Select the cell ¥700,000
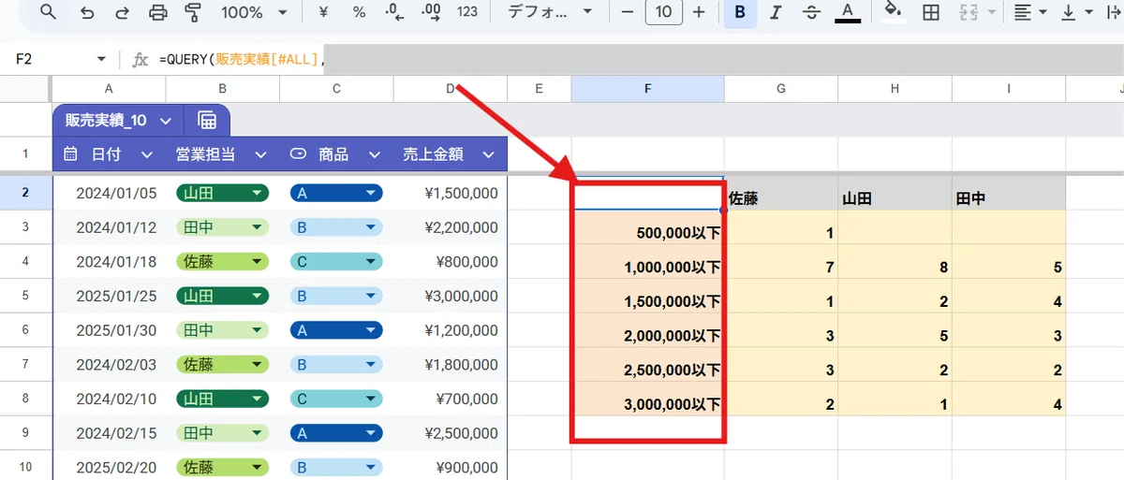The image size is (1124, 480). pyautogui.click(x=451, y=398)
